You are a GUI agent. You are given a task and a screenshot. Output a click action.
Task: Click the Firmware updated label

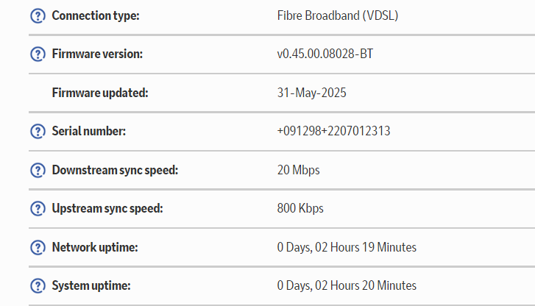coord(100,93)
